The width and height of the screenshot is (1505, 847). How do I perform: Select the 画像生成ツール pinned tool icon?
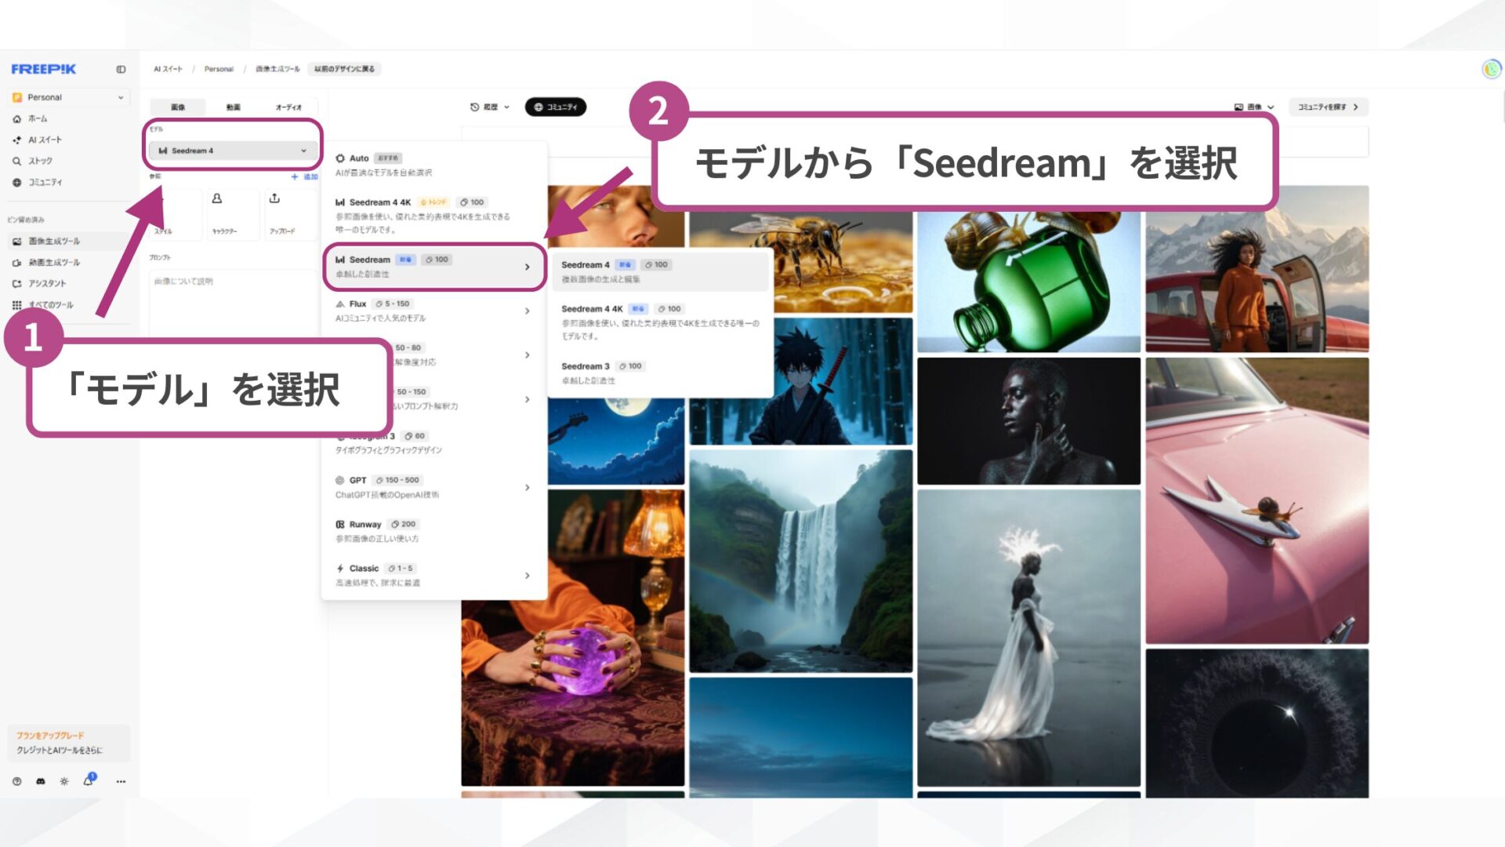point(17,241)
